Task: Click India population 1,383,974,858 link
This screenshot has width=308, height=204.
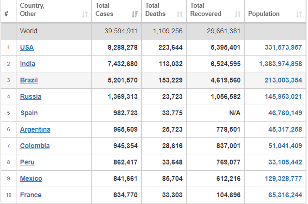Action: coord(280,64)
